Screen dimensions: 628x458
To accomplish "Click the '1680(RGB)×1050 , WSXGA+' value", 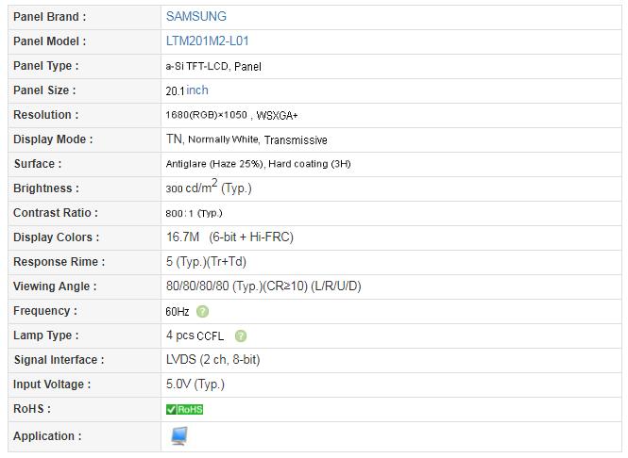I will tap(232, 116).
